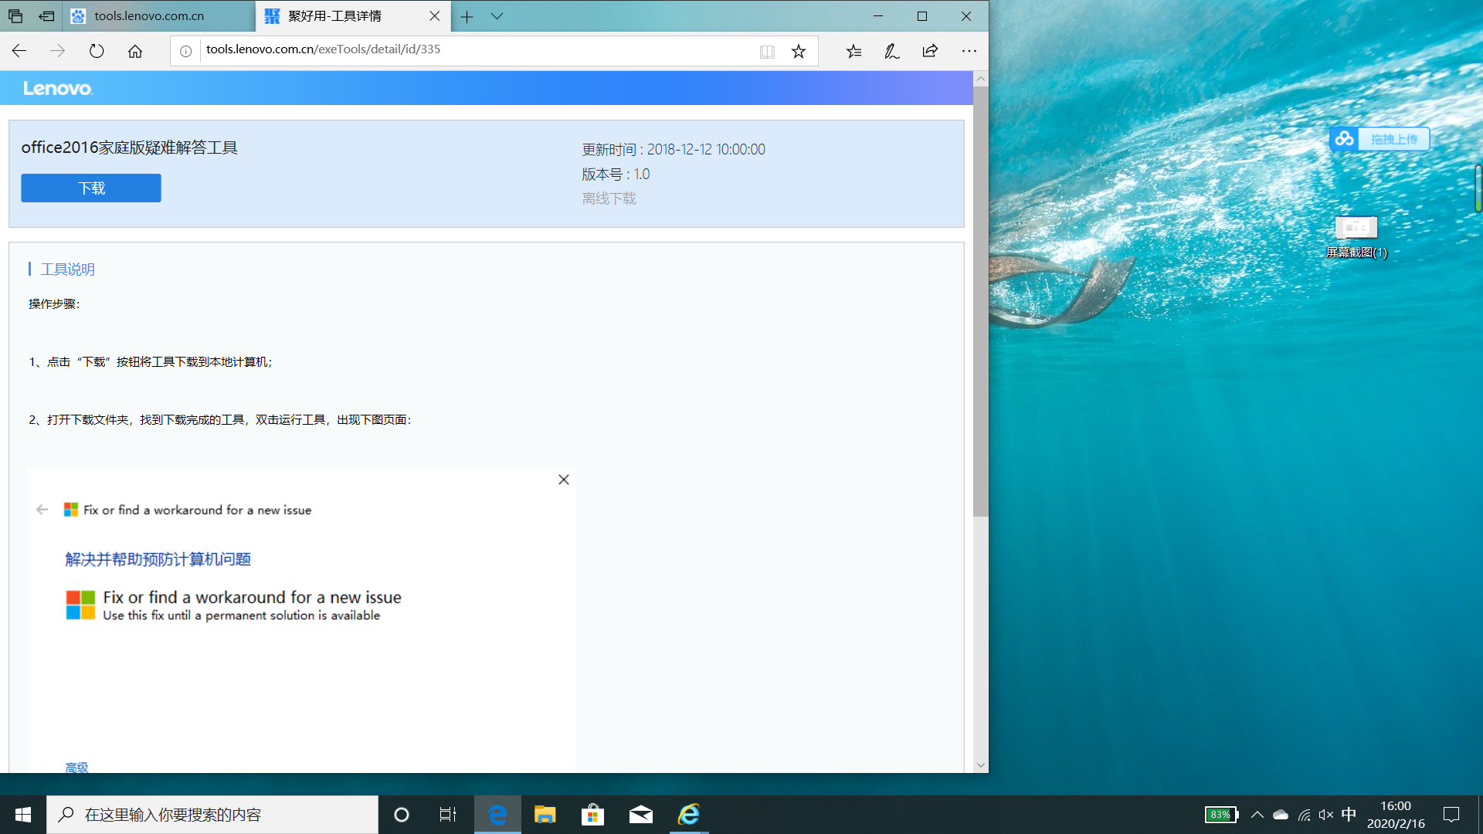This screenshot has height=834, width=1483.
Task: Toggle the muted volume tray icon
Action: (1326, 815)
